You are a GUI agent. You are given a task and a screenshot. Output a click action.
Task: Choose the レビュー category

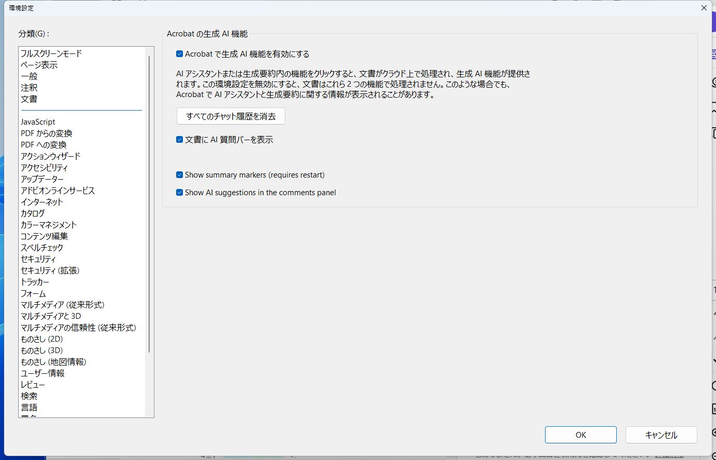pos(33,385)
